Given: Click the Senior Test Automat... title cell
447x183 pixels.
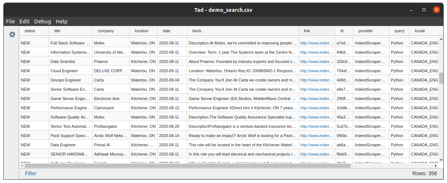Looking at the screenshot, I should 71,126.
